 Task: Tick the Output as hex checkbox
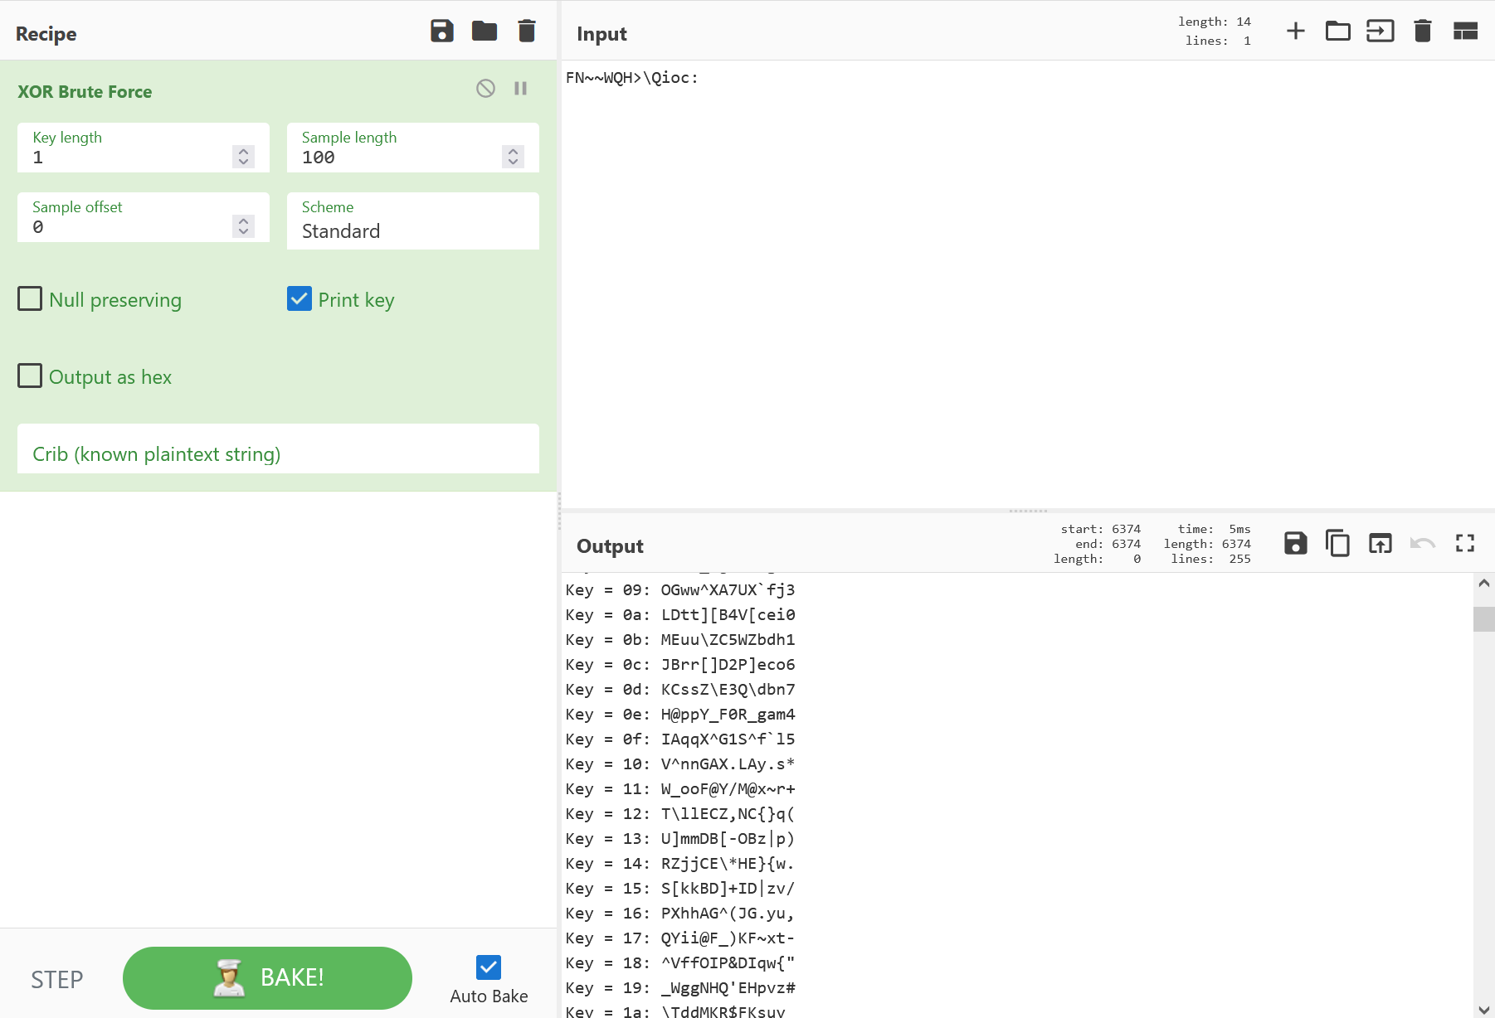click(x=30, y=376)
